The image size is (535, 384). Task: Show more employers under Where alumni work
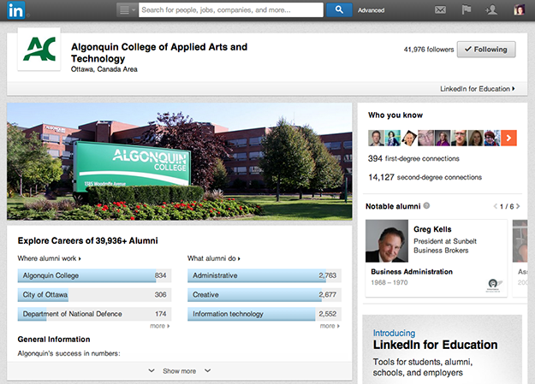pyautogui.click(x=160, y=326)
